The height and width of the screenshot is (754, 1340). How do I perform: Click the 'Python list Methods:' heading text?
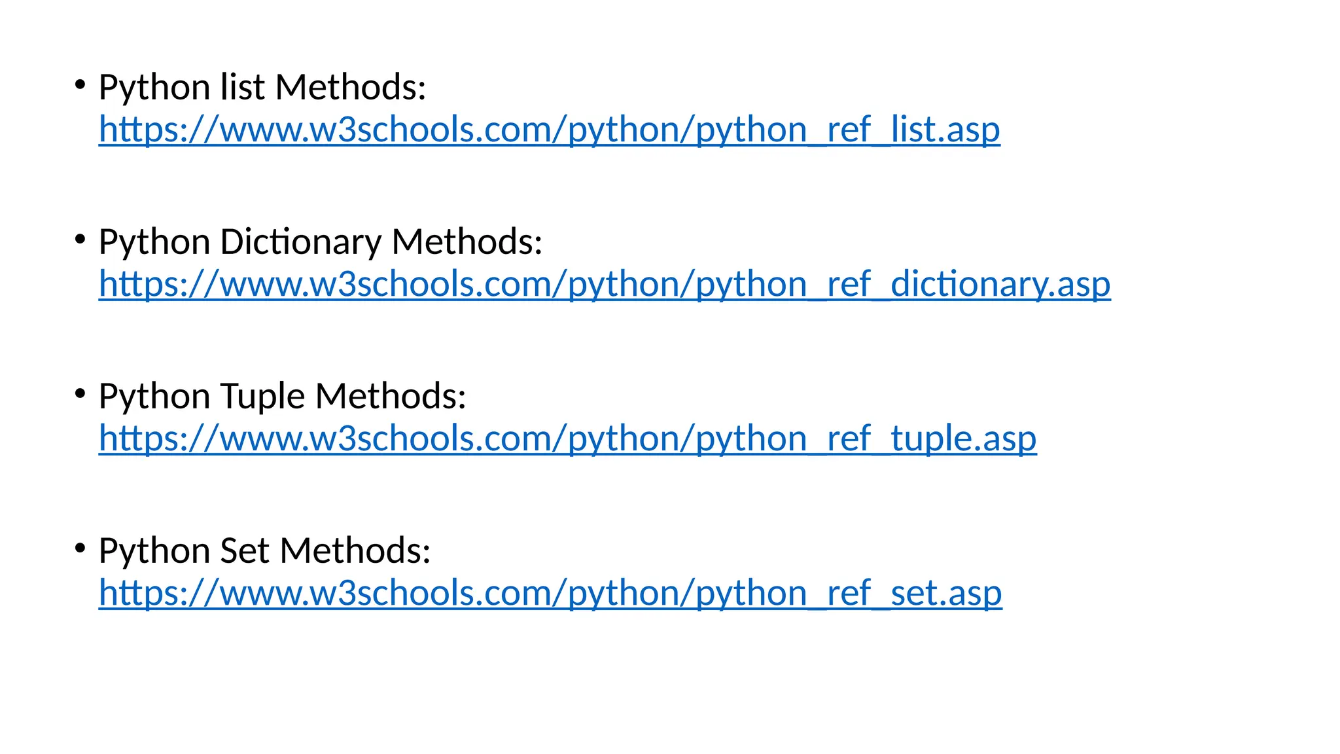262,87
